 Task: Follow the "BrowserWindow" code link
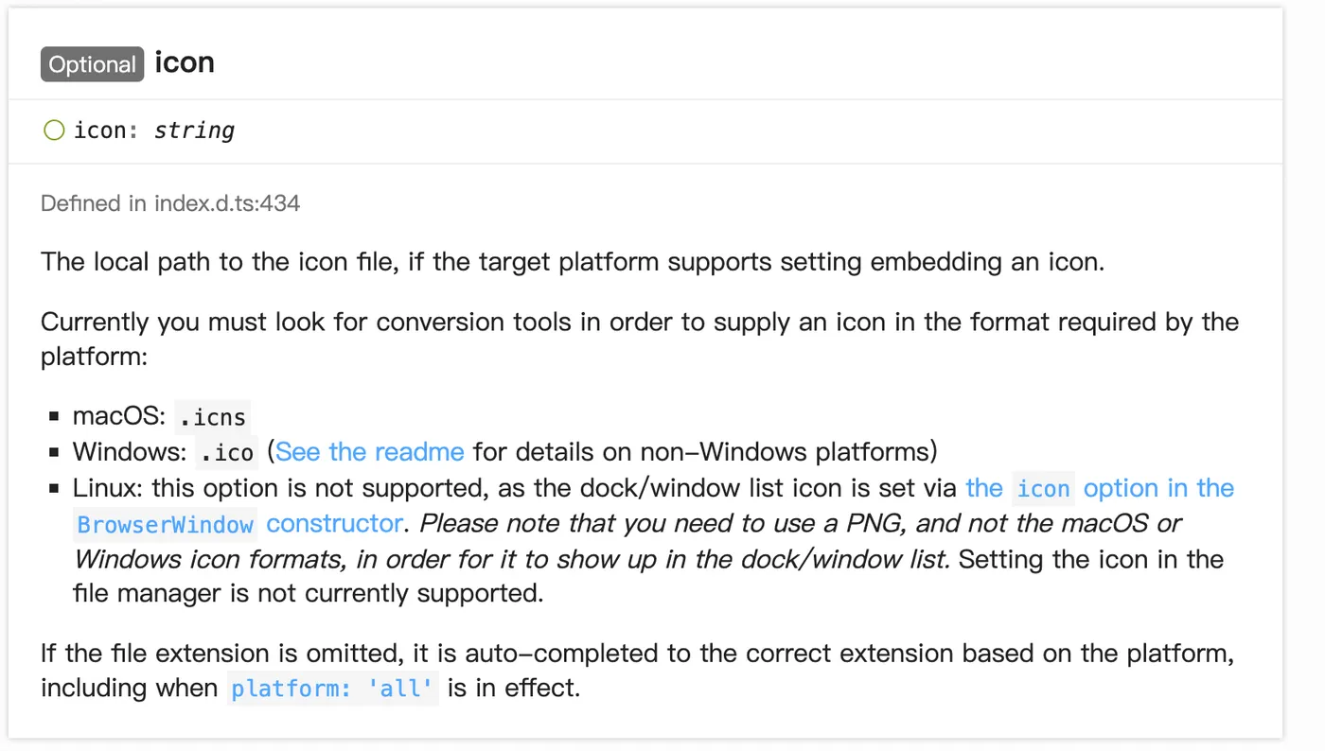pyautogui.click(x=165, y=524)
